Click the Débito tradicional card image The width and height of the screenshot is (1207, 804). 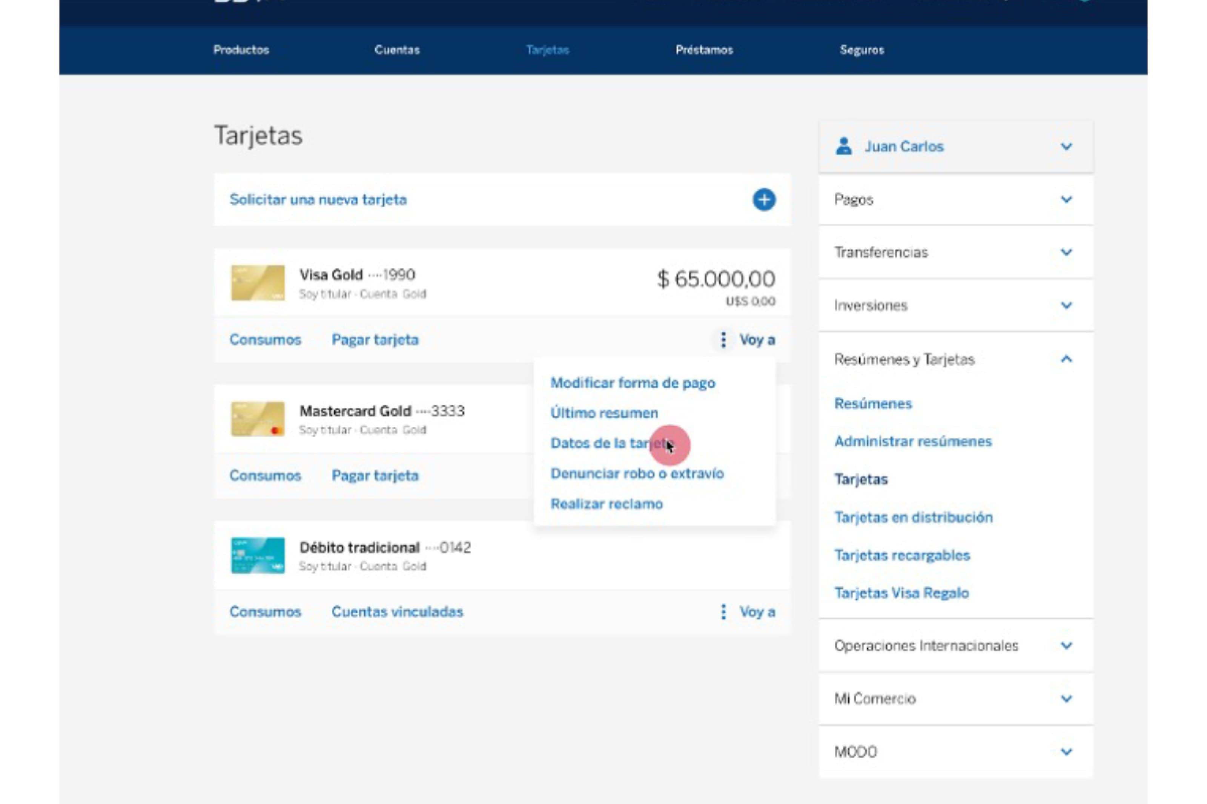pyautogui.click(x=258, y=555)
